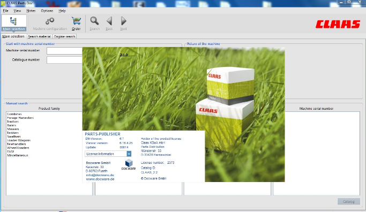Click the Catalog button
The height and width of the screenshot is (212, 366).
tap(348, 201)
